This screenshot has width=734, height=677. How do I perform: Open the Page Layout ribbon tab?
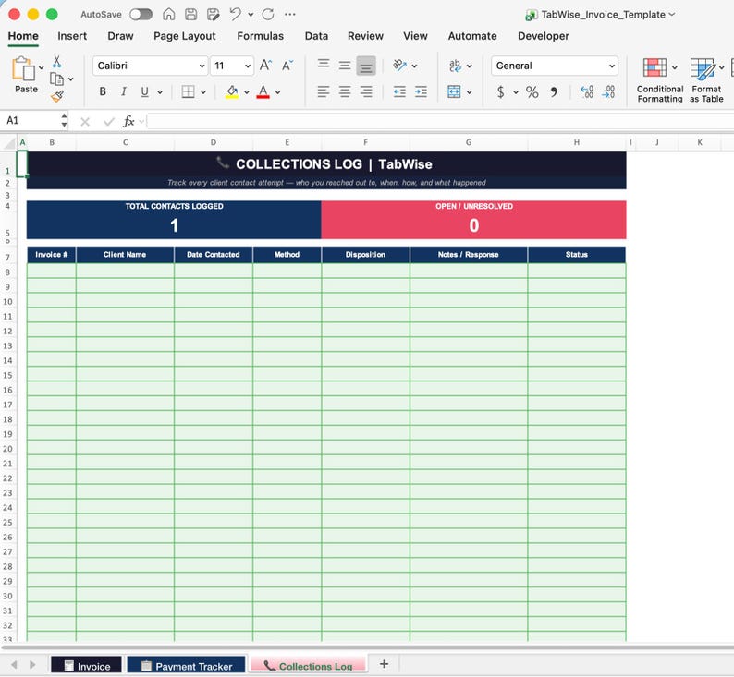tap(185, 36)
